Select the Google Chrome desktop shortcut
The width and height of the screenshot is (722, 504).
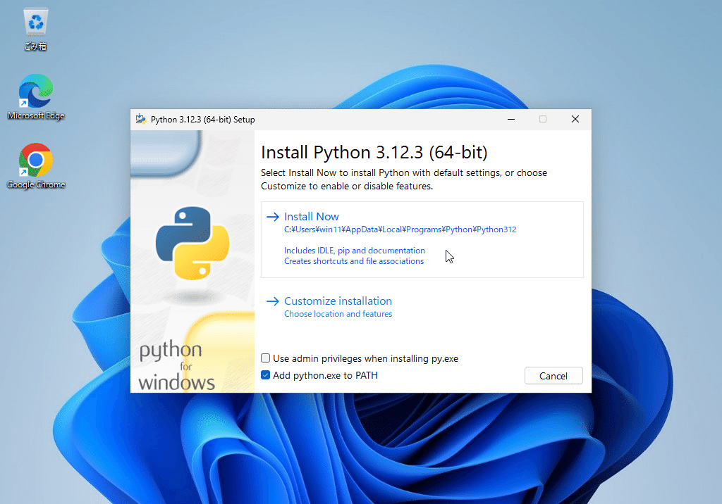[35, 165]
